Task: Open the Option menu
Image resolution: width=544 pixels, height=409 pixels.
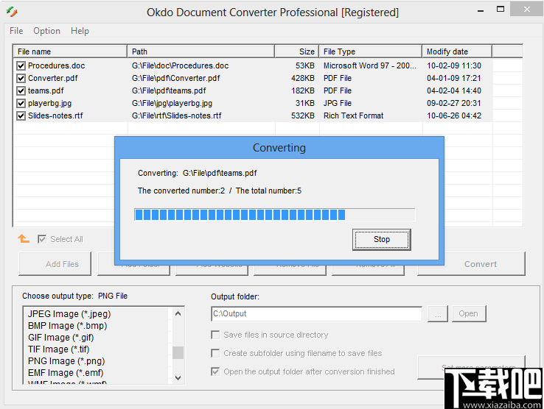Action: tap(47, 31)
